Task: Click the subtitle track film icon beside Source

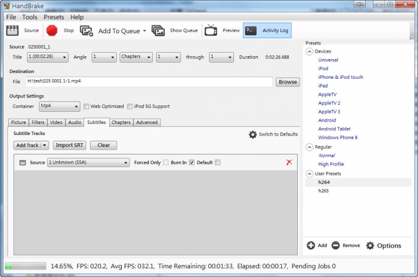Action: coord(23,162)
